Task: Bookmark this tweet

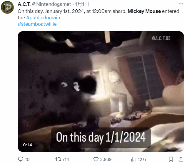Action: pyautogui.click(x=171, y=159)
